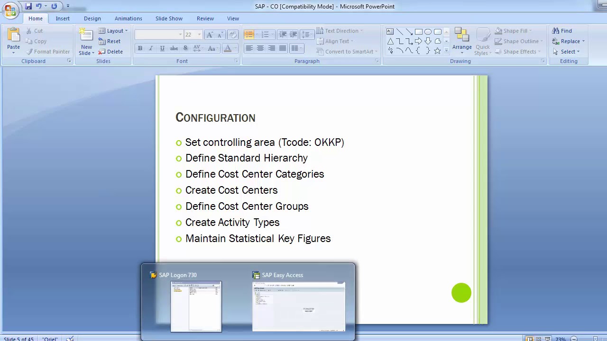Image resolution: width=607 pixels, height=341 pixels.
Task: Open the View tab
Action: tap(233, 18)
